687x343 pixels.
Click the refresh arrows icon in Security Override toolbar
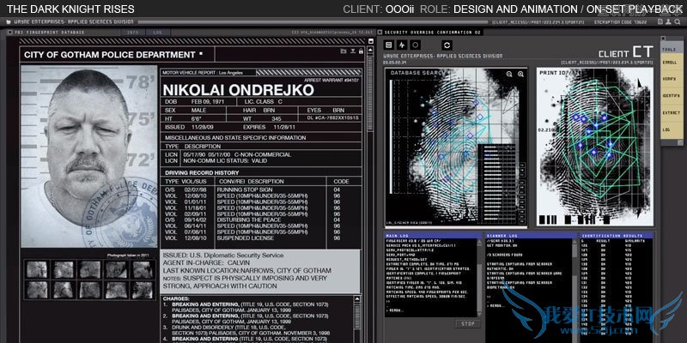(x=447, y=45)
